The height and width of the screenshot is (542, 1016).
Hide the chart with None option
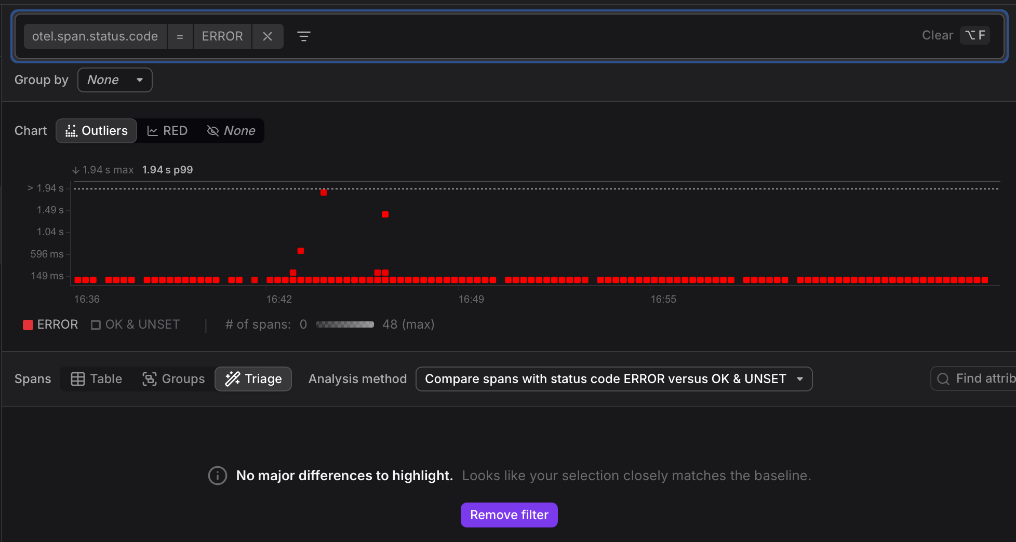[231, 131]
